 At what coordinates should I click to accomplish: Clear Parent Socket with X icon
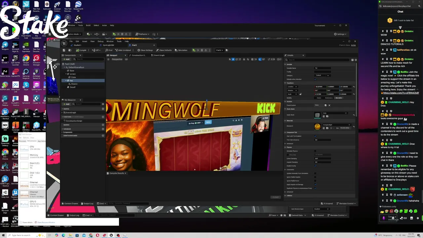pyautogui.click(x=329, y=105)
